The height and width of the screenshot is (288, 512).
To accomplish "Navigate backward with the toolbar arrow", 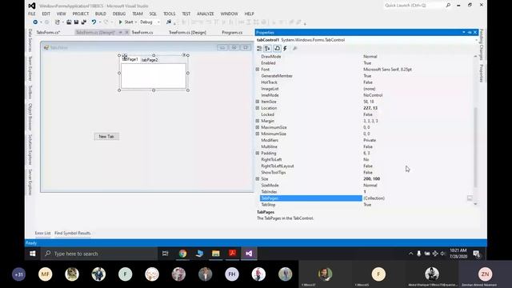I will [35, 22].
